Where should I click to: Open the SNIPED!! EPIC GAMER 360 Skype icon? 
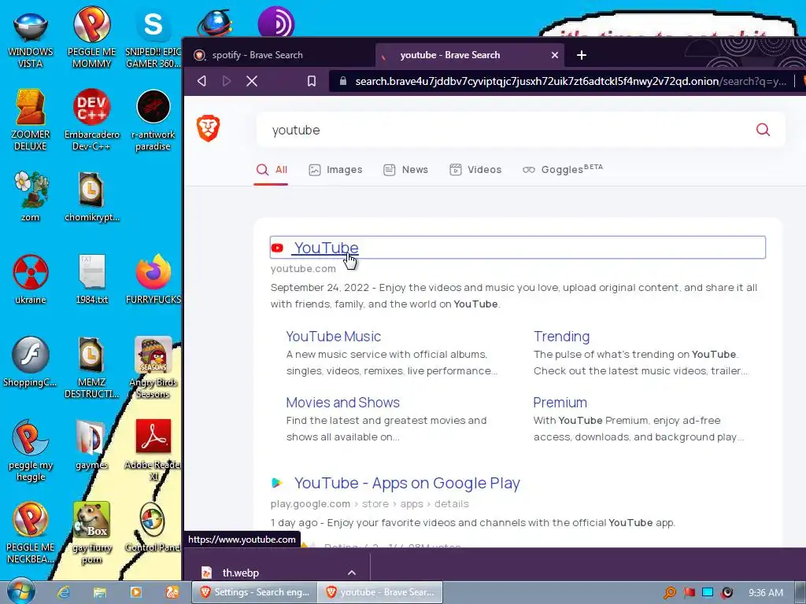(x=153, y=39)
